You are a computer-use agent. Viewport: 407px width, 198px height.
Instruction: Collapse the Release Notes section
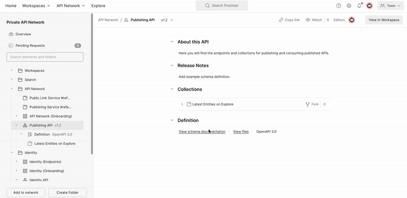click(171, 65)
